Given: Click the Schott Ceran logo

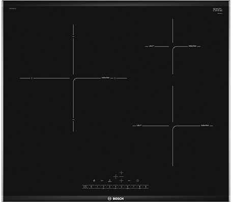Looking at the screenshot, I should tap(218, 10).
